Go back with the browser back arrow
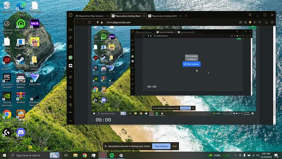 (x=78, y=23)
